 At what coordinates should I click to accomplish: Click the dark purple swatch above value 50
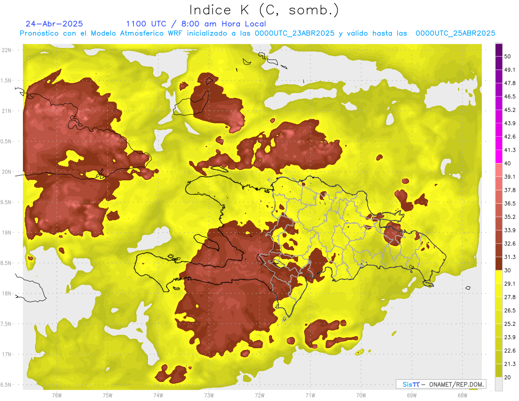pyautogui.click(x=499, y=50)
